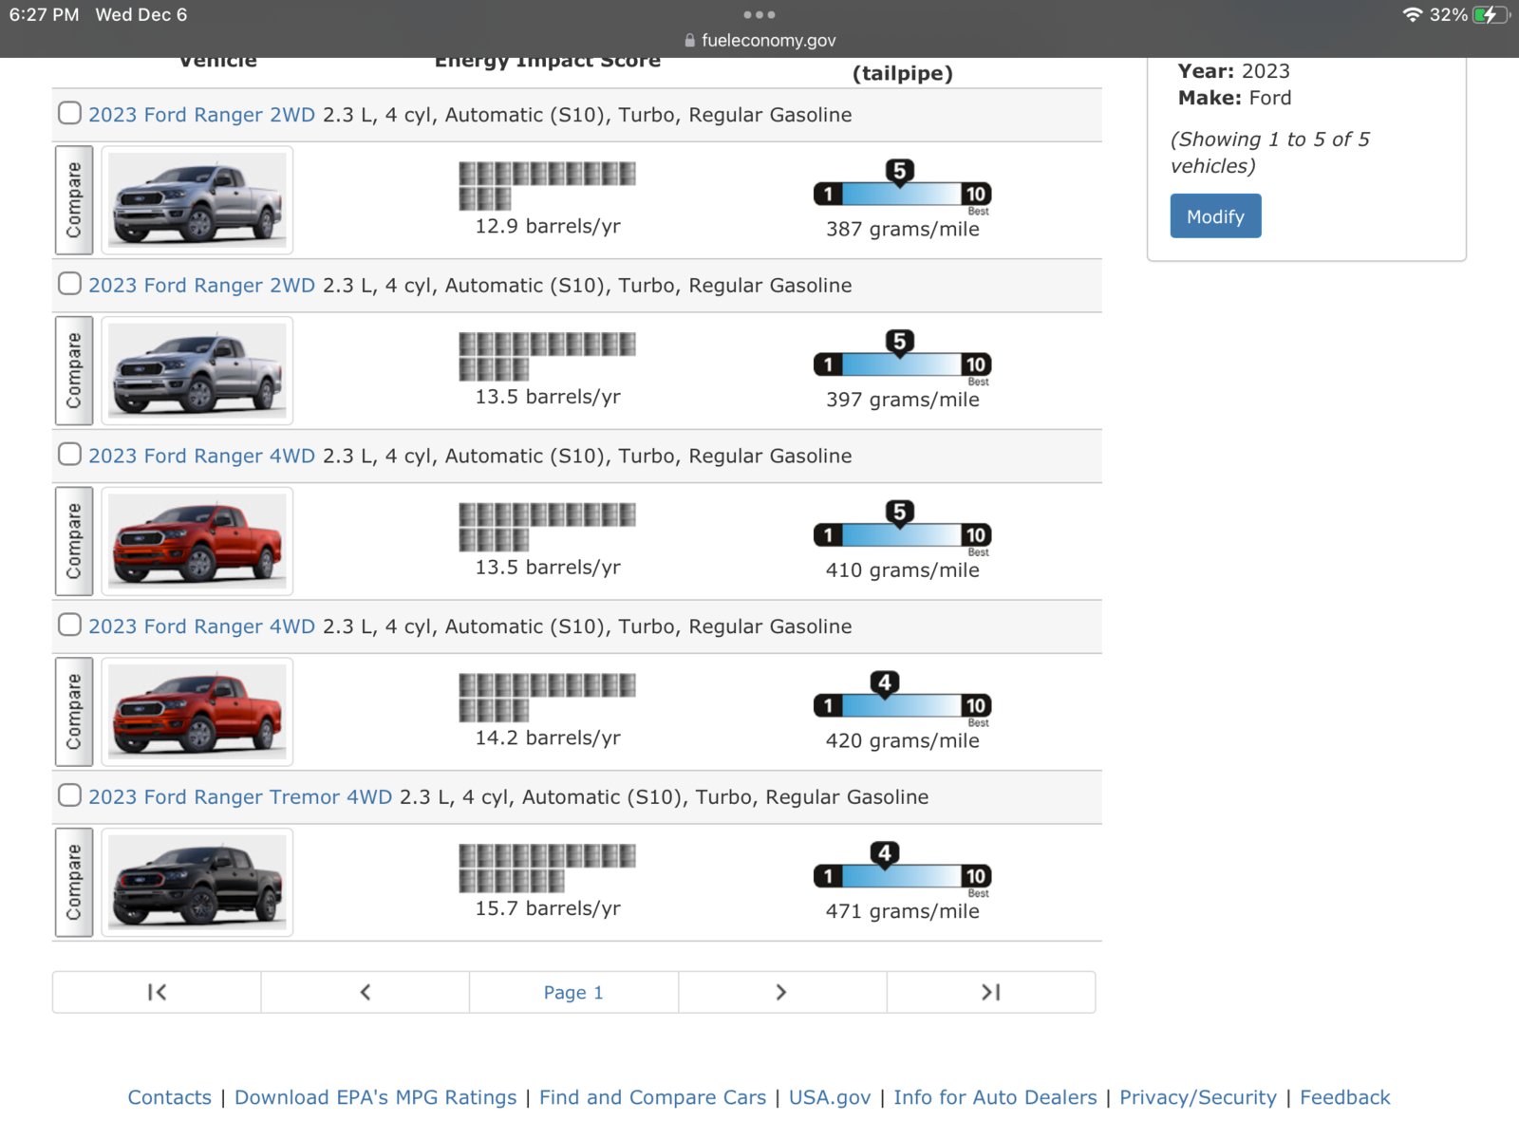
Task: Click the energy barrel icons for 12.9 barrels/yr
Action: pyautogui.click(x=548, y=185)
